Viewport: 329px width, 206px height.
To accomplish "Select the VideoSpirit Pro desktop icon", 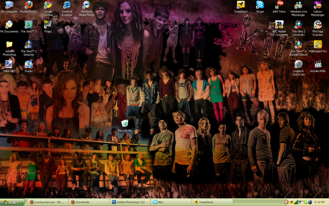I will click(x=318, y=47).
